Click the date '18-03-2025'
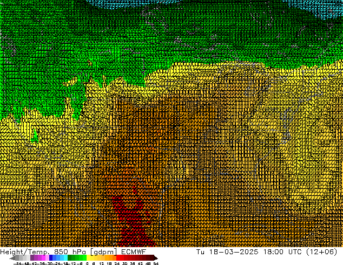Viewport: 343px width, 265px height. (x=234, y=251)
